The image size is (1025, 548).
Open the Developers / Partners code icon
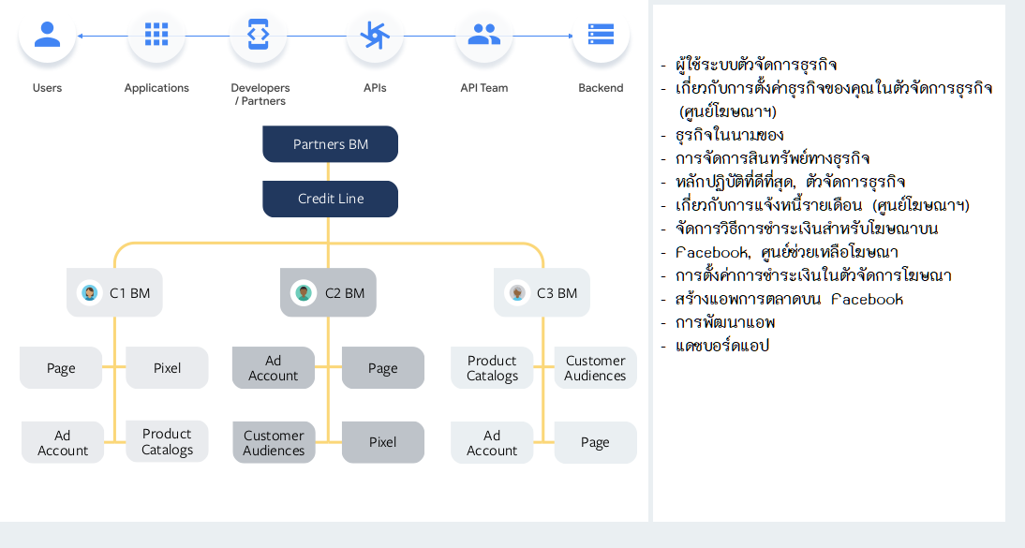click(258, 36)
